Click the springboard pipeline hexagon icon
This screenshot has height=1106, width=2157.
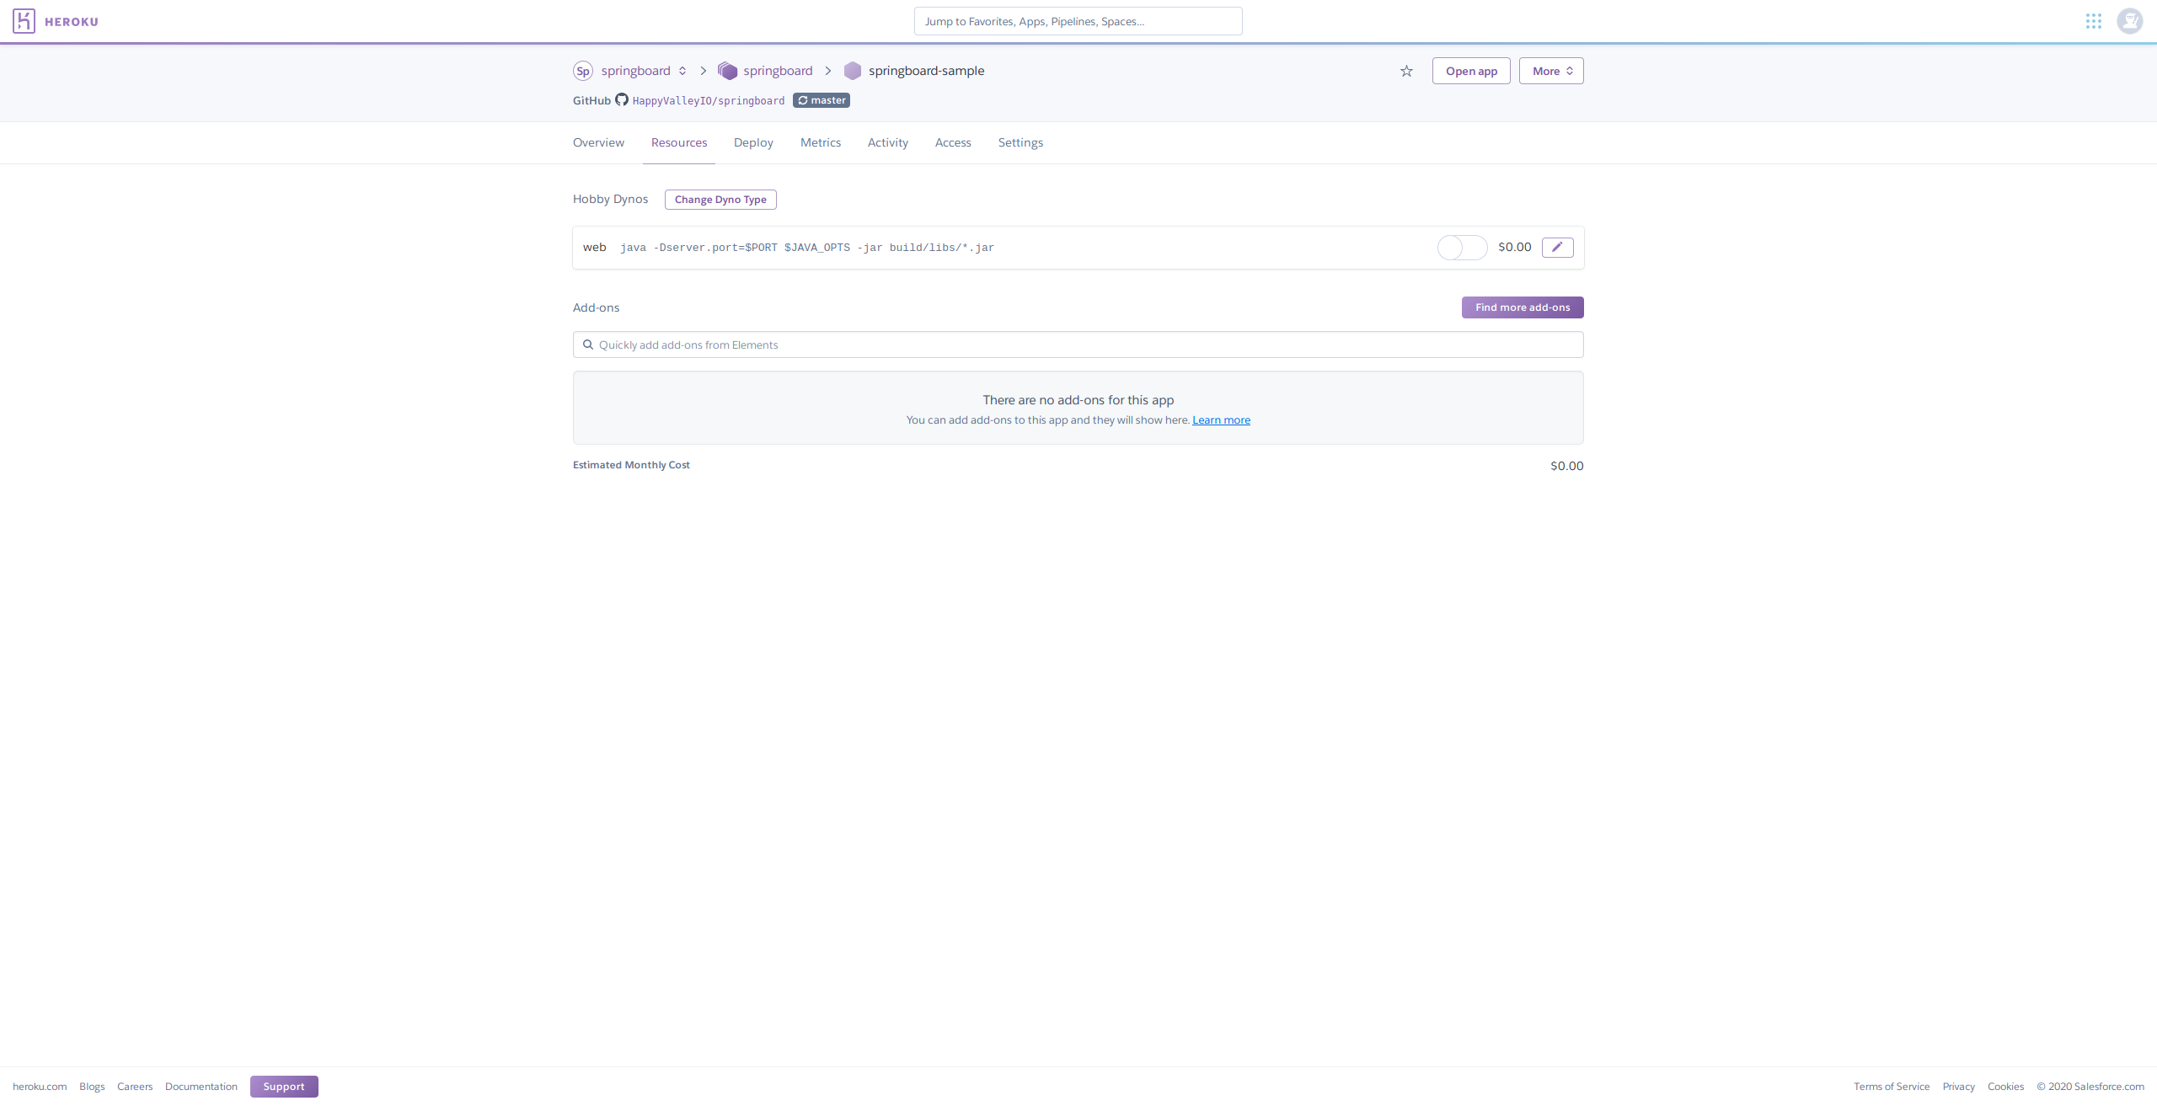point(727,71)
